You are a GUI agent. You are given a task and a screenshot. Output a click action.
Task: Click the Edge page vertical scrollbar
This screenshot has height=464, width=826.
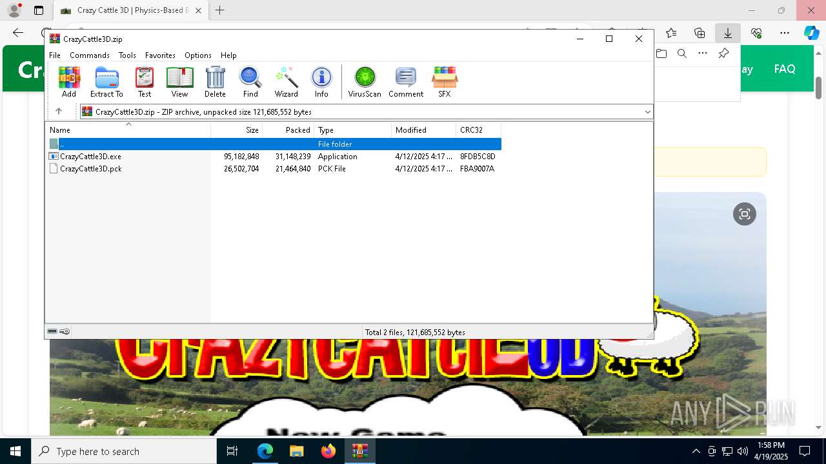(818, 88)
